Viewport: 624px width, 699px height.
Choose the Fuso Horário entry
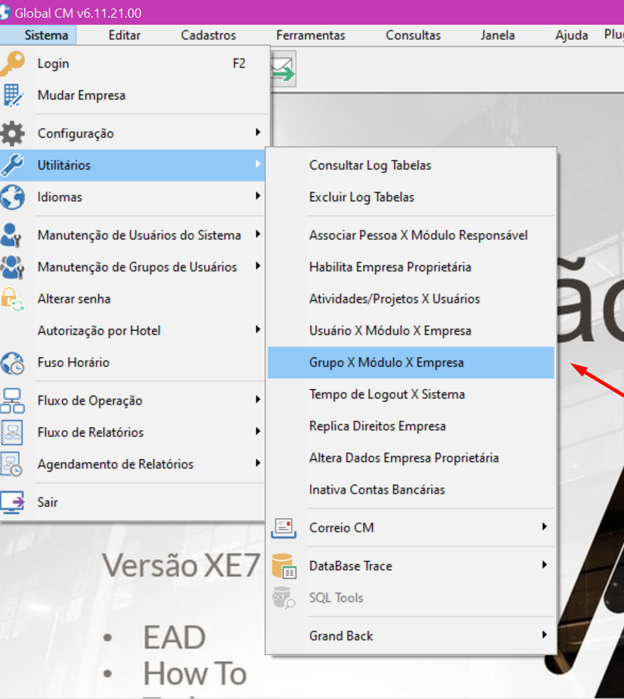134,363
